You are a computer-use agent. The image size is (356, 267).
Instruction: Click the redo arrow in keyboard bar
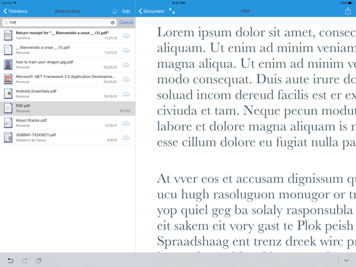[x=25, y=261]
